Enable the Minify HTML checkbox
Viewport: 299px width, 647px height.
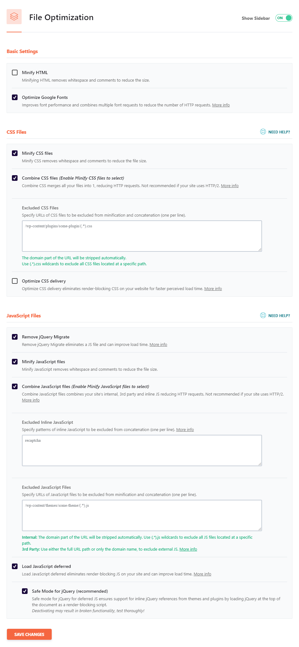(14, 73)
